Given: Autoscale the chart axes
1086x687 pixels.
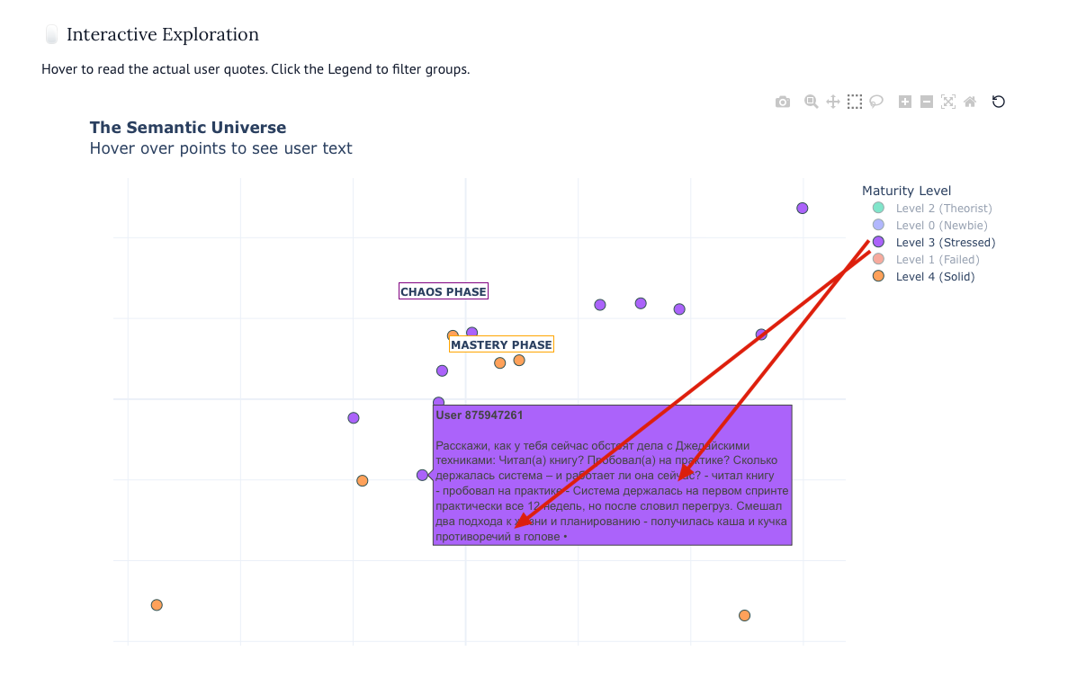Looking at the screenshot, I should pos(948,102).
